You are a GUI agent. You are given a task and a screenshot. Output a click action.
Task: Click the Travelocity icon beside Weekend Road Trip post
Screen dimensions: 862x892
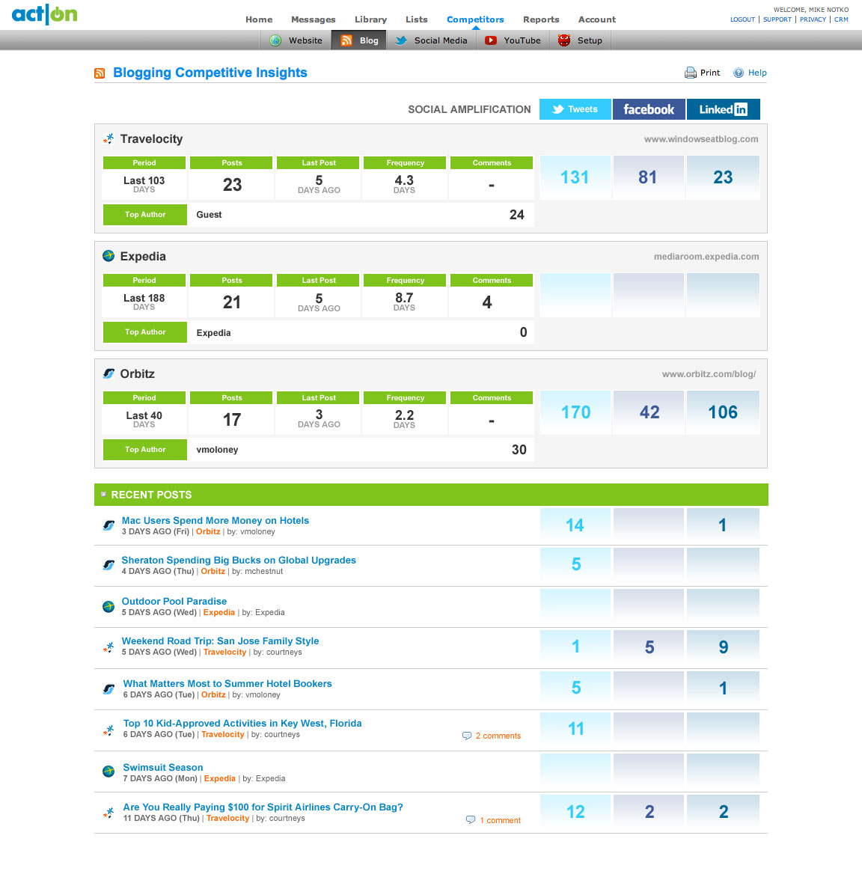tap(108, 647)
